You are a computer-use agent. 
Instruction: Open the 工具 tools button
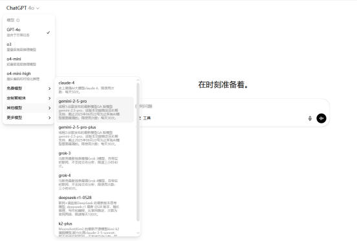click(145, 118)
